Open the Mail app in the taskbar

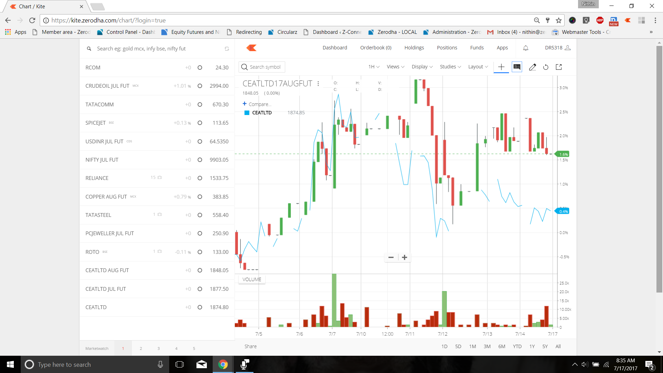[x=202, y=364]
